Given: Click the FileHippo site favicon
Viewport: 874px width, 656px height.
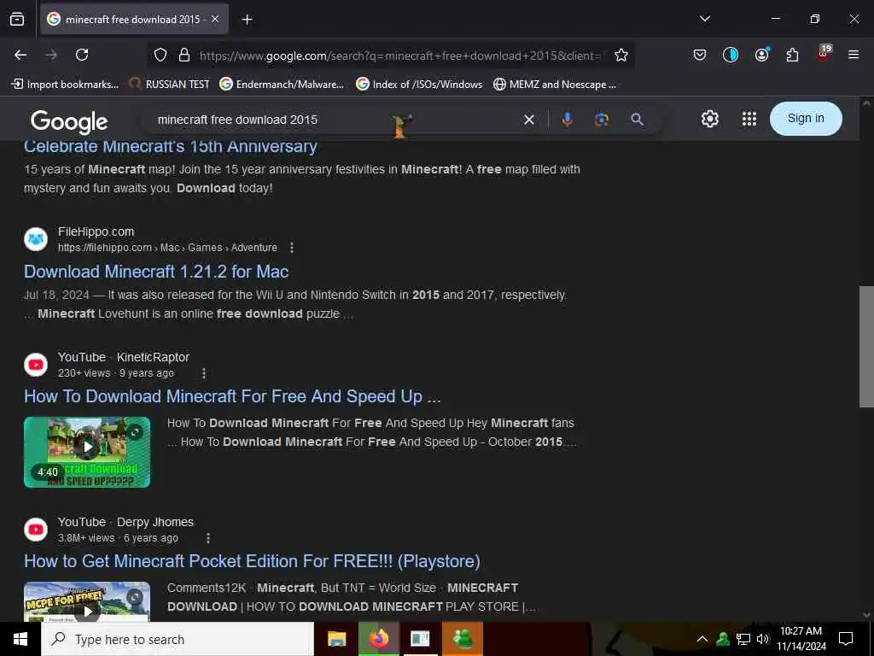Looking at the screenshot, I should [36, 239].
